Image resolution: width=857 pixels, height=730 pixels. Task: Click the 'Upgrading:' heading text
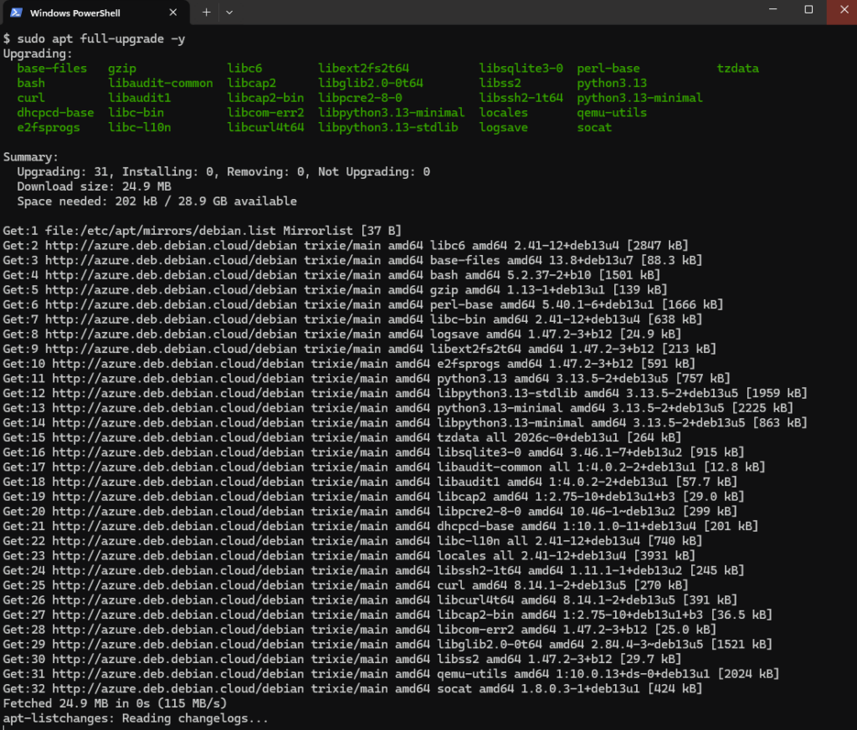(38, 54)
